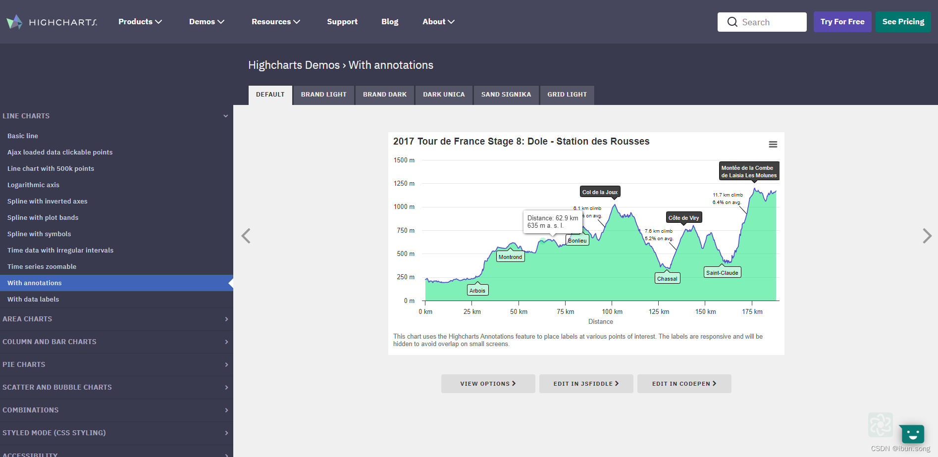Image resolution: width=938 pixels, height=457 pixels.
Task: Click the Côte de Viry annotation label
Action: (683, 218)
